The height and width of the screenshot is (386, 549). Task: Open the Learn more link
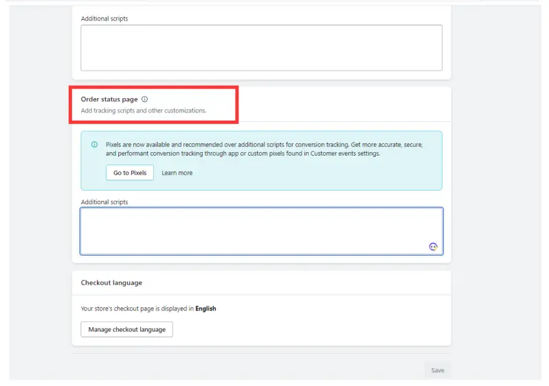tap(177, 173)
